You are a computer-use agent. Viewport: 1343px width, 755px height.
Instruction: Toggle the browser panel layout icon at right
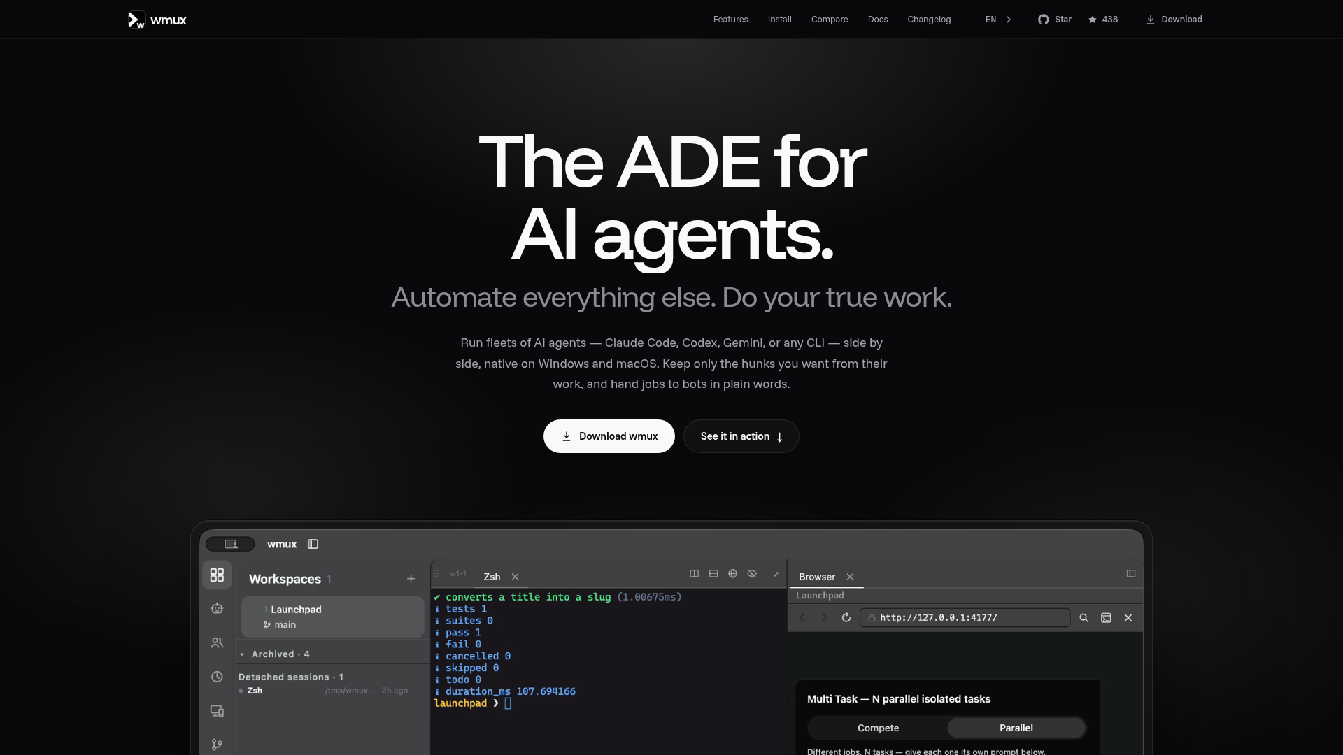[x=1131, y=574]
